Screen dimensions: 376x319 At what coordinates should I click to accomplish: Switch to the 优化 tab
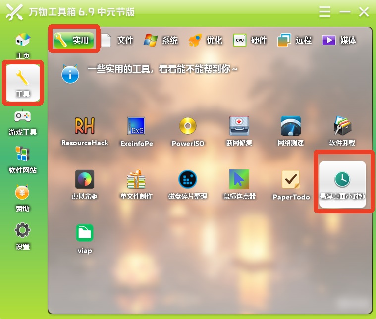coord(206,40)
